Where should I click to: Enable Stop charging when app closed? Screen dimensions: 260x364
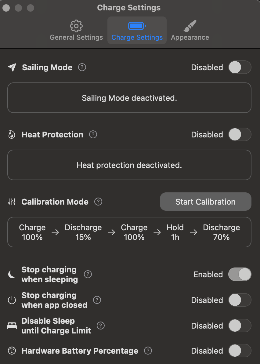tap(240, 300)
